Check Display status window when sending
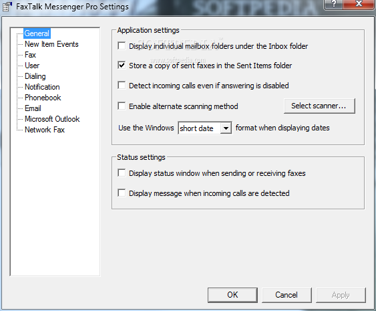 click(x=122, y=173)
